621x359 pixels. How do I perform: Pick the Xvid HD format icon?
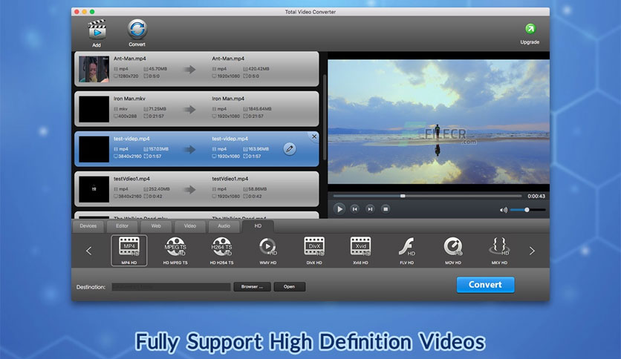click(x=361, y=250)
